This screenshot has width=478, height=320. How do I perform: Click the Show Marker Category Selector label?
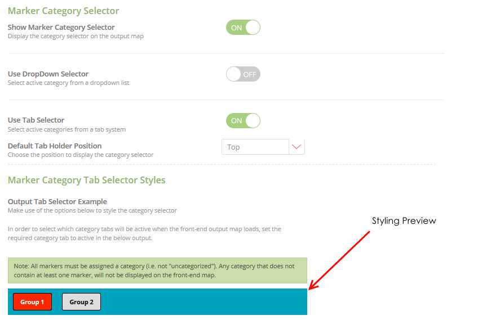click(61, 27)
